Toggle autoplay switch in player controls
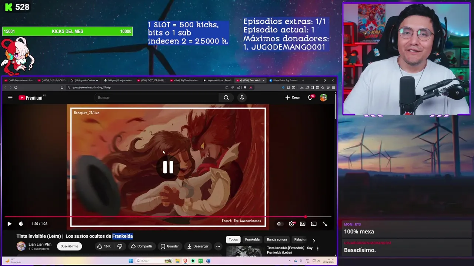474x266 pixels. [x=279, y=224]
